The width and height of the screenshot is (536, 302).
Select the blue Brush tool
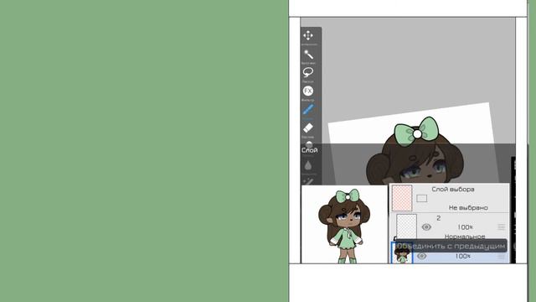pyautogui.click(x=308, y=110)
